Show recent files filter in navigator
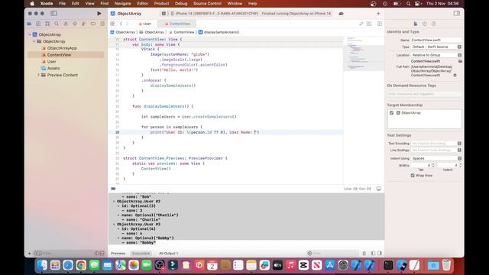The height and width of the screenshot is (275, 489). pyautogui.click(x=97, y=253)
